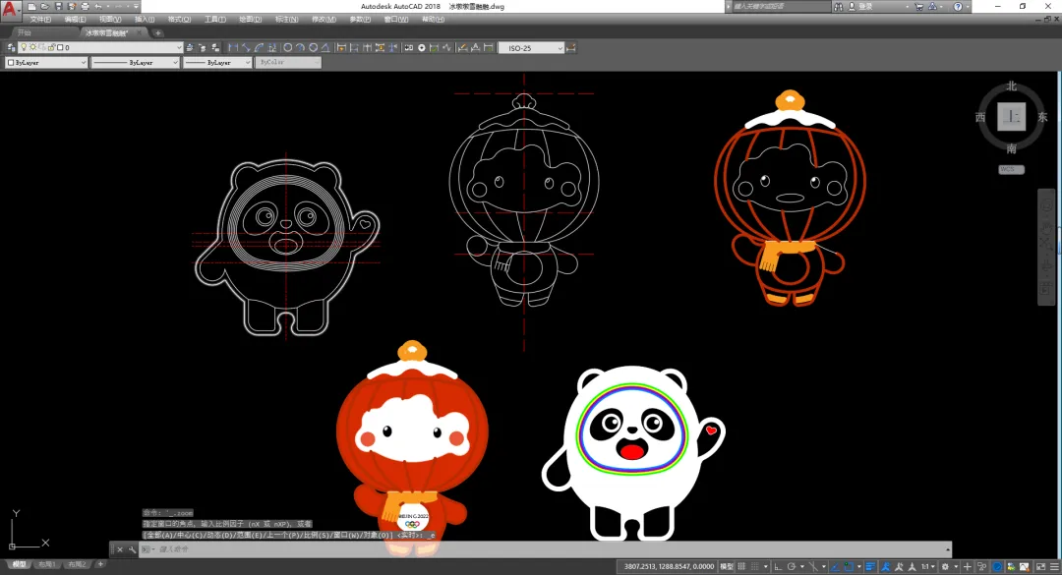Open the ByLayer color dropdown

[x=47, y=62]
